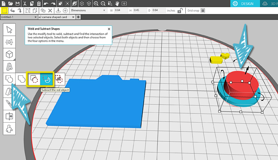This screenshot has height=160, width=278.
Task: Add a new document tab
Action: pos(78,17)
